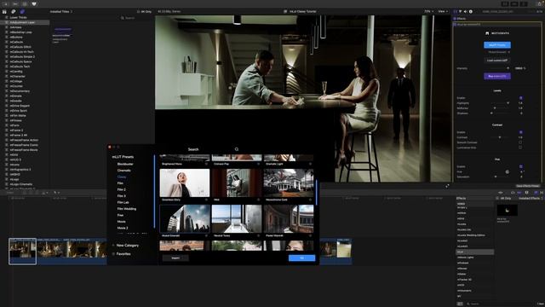Adjust the Intensity slider

click(x=500, y=68)
